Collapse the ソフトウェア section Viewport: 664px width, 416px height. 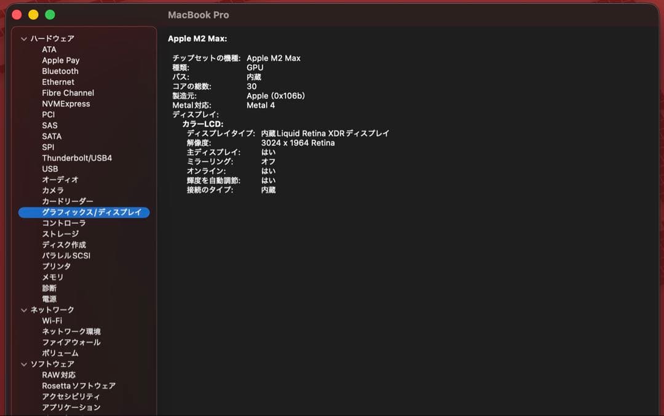[24, 364]
